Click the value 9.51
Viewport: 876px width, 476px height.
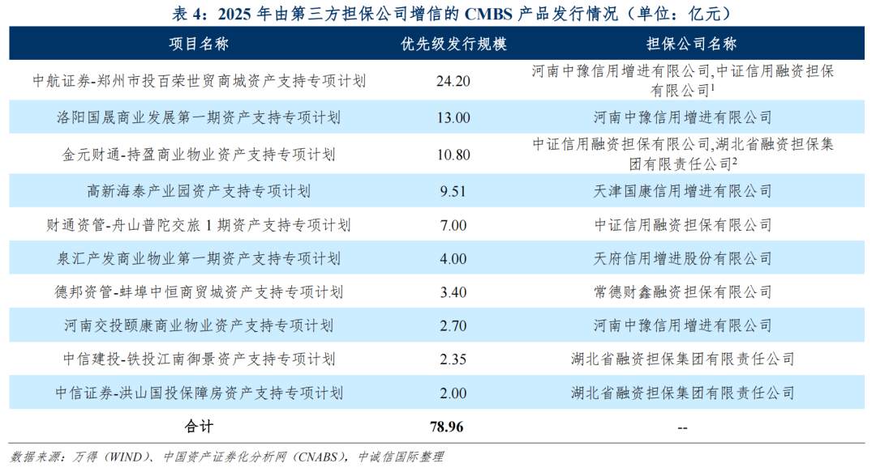pos(453,192)
